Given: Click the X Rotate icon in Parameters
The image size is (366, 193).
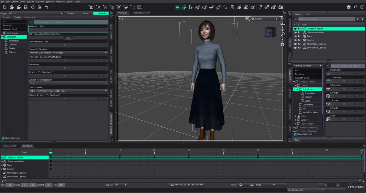Looking at the screenshot, I should [x=328, y=96].
